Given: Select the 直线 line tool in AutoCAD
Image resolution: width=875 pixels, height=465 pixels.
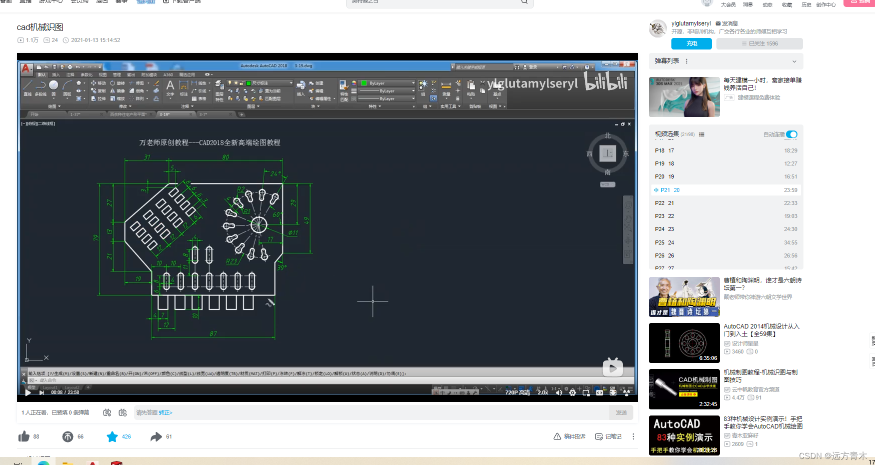Looking at the screenshot, I should 28,87.
